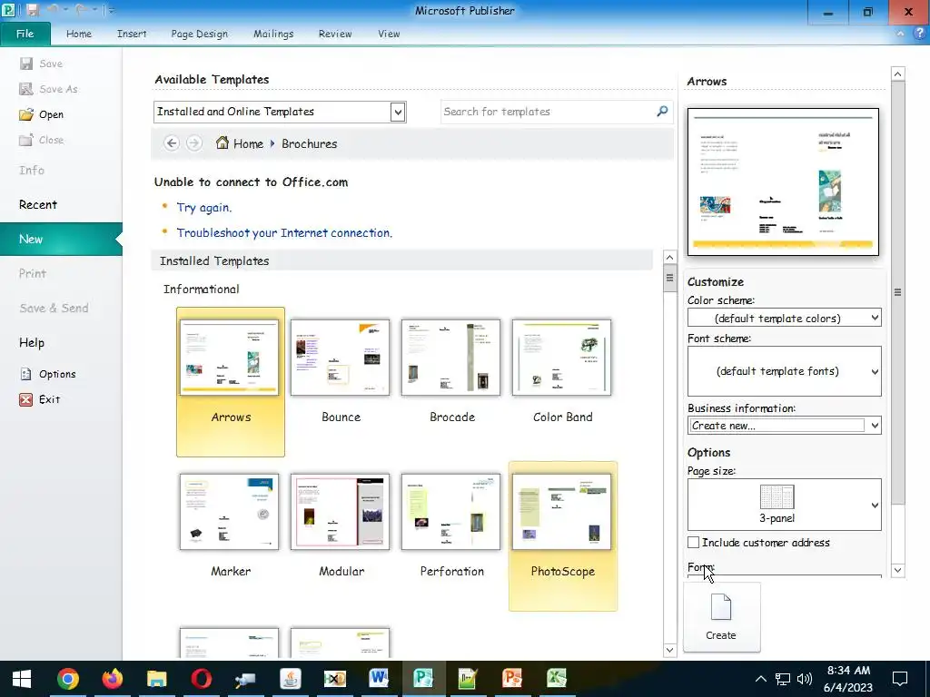Open Firefox from the taskbar
Image resolution: width=930 pixels, height=697 pixels.
coord(113,679)
